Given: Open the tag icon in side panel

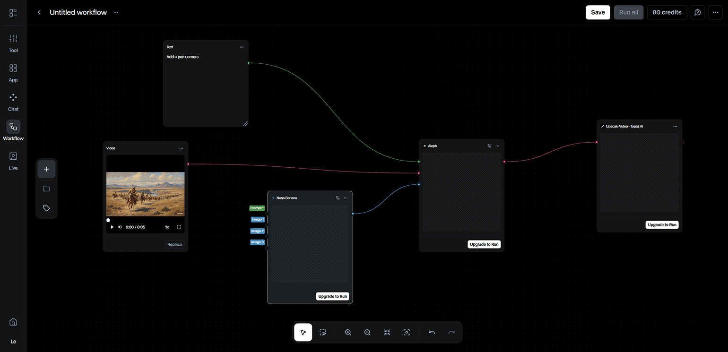Looking at the screenshot, I should click(x=46, y=208).
